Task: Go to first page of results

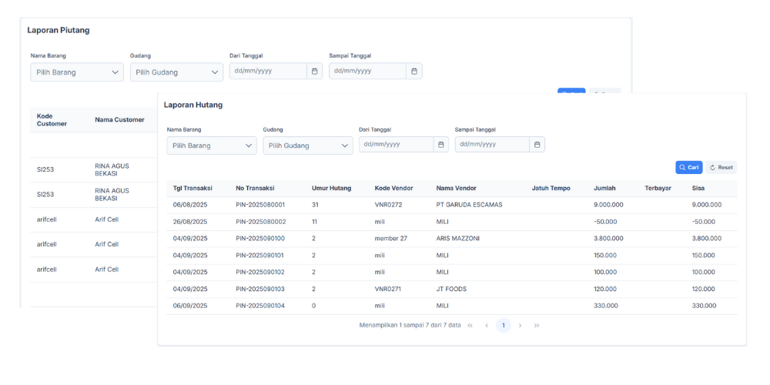Action: point(470,326)
